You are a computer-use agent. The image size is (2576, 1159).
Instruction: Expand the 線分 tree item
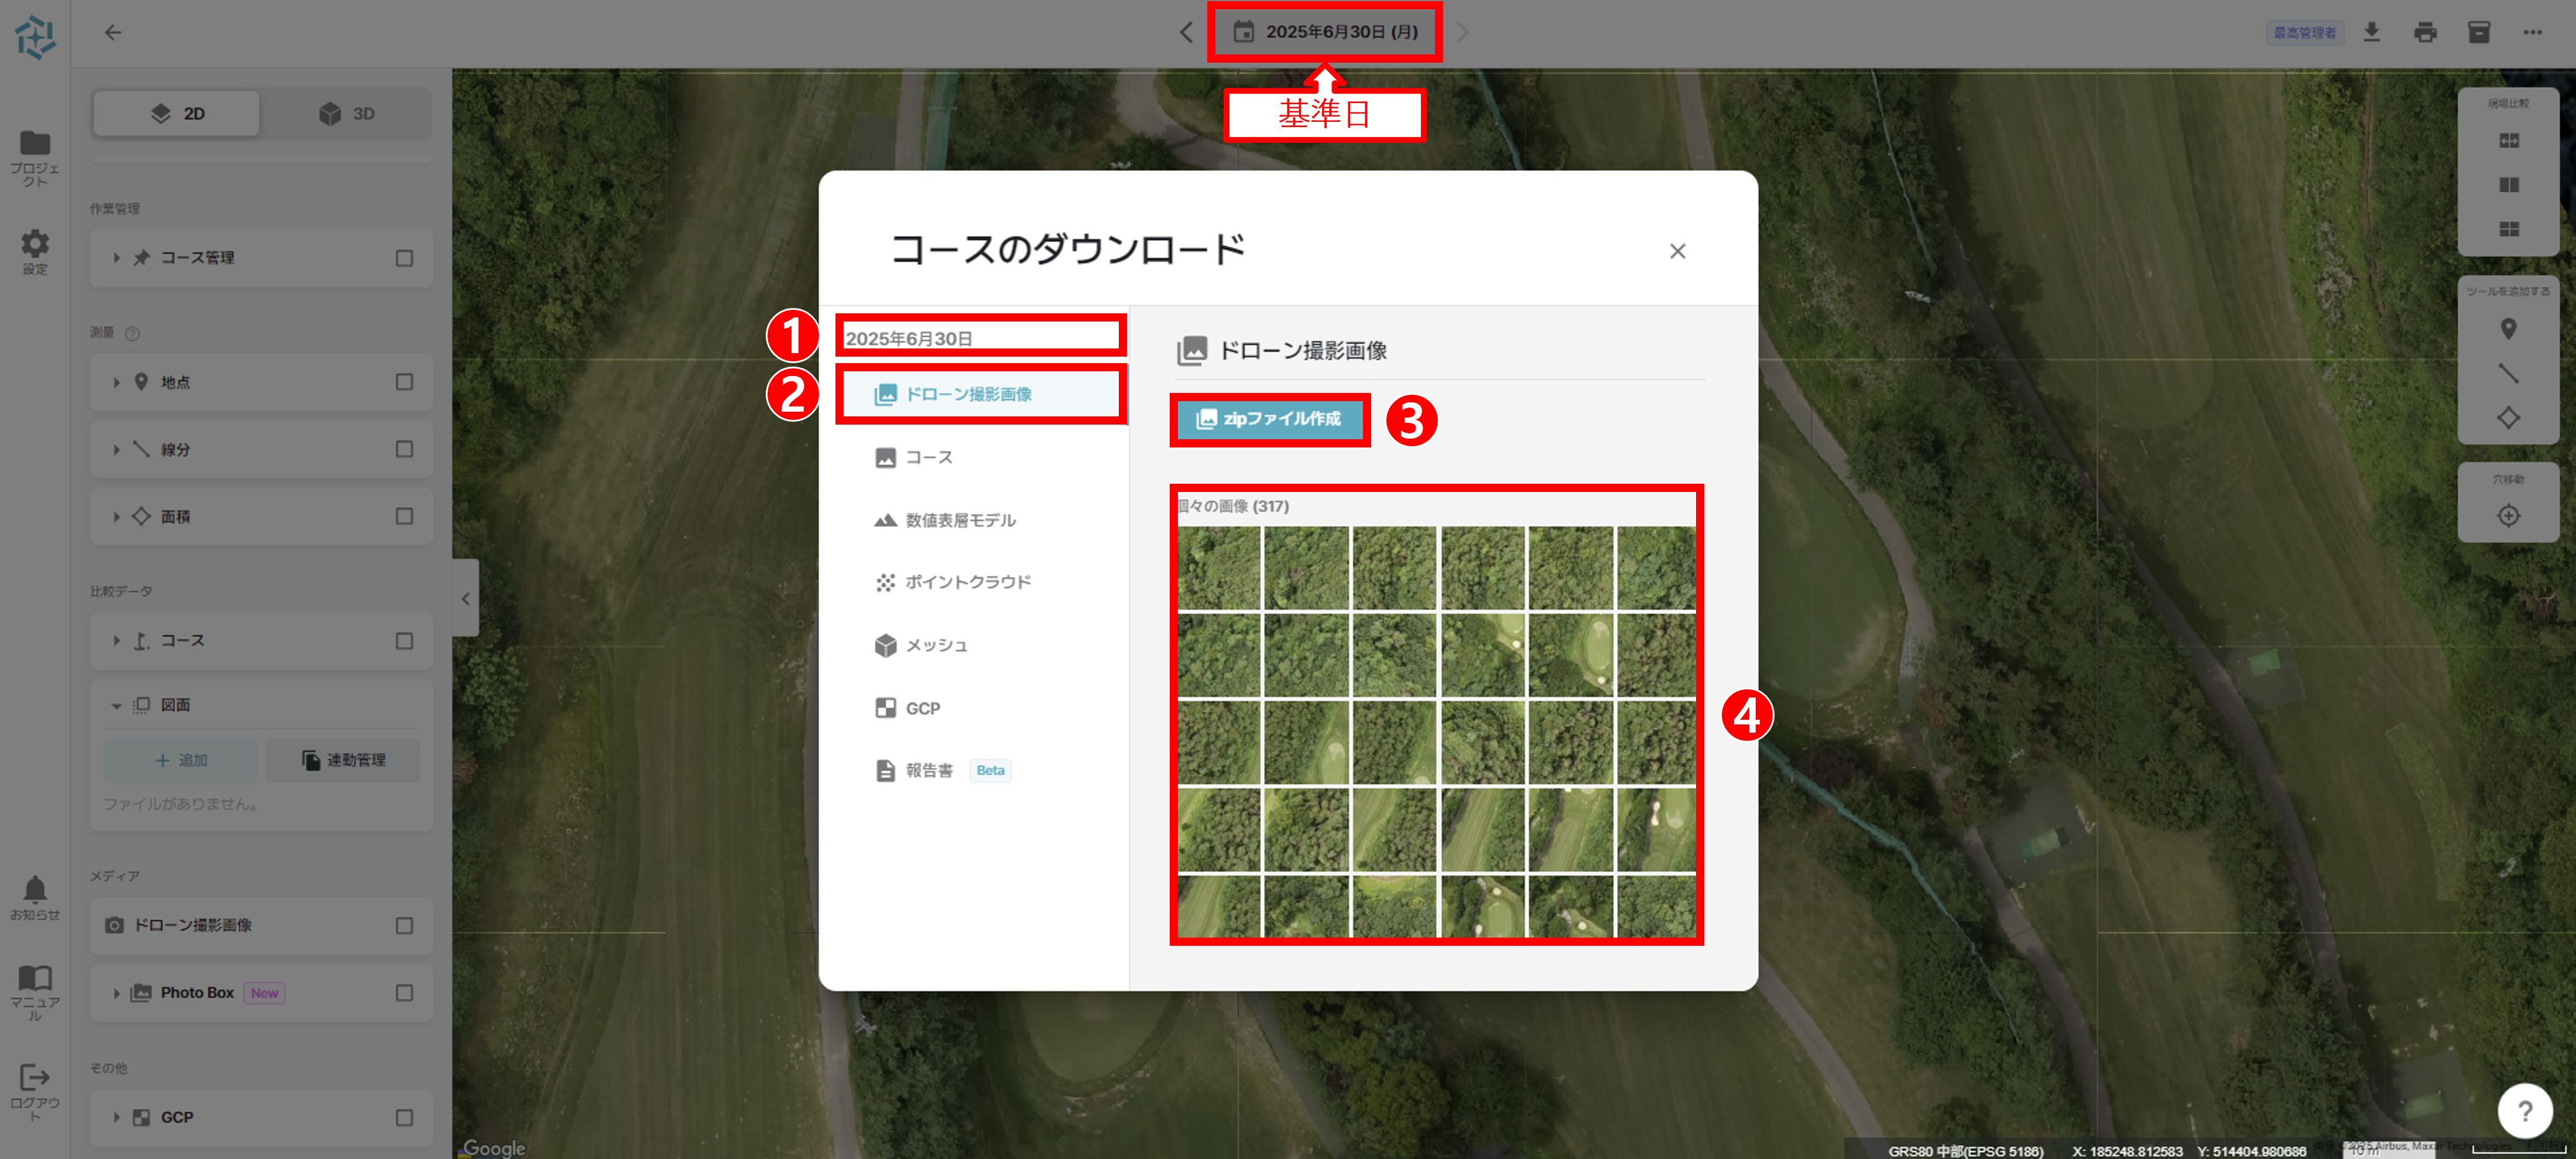click(x=116, y=450)
